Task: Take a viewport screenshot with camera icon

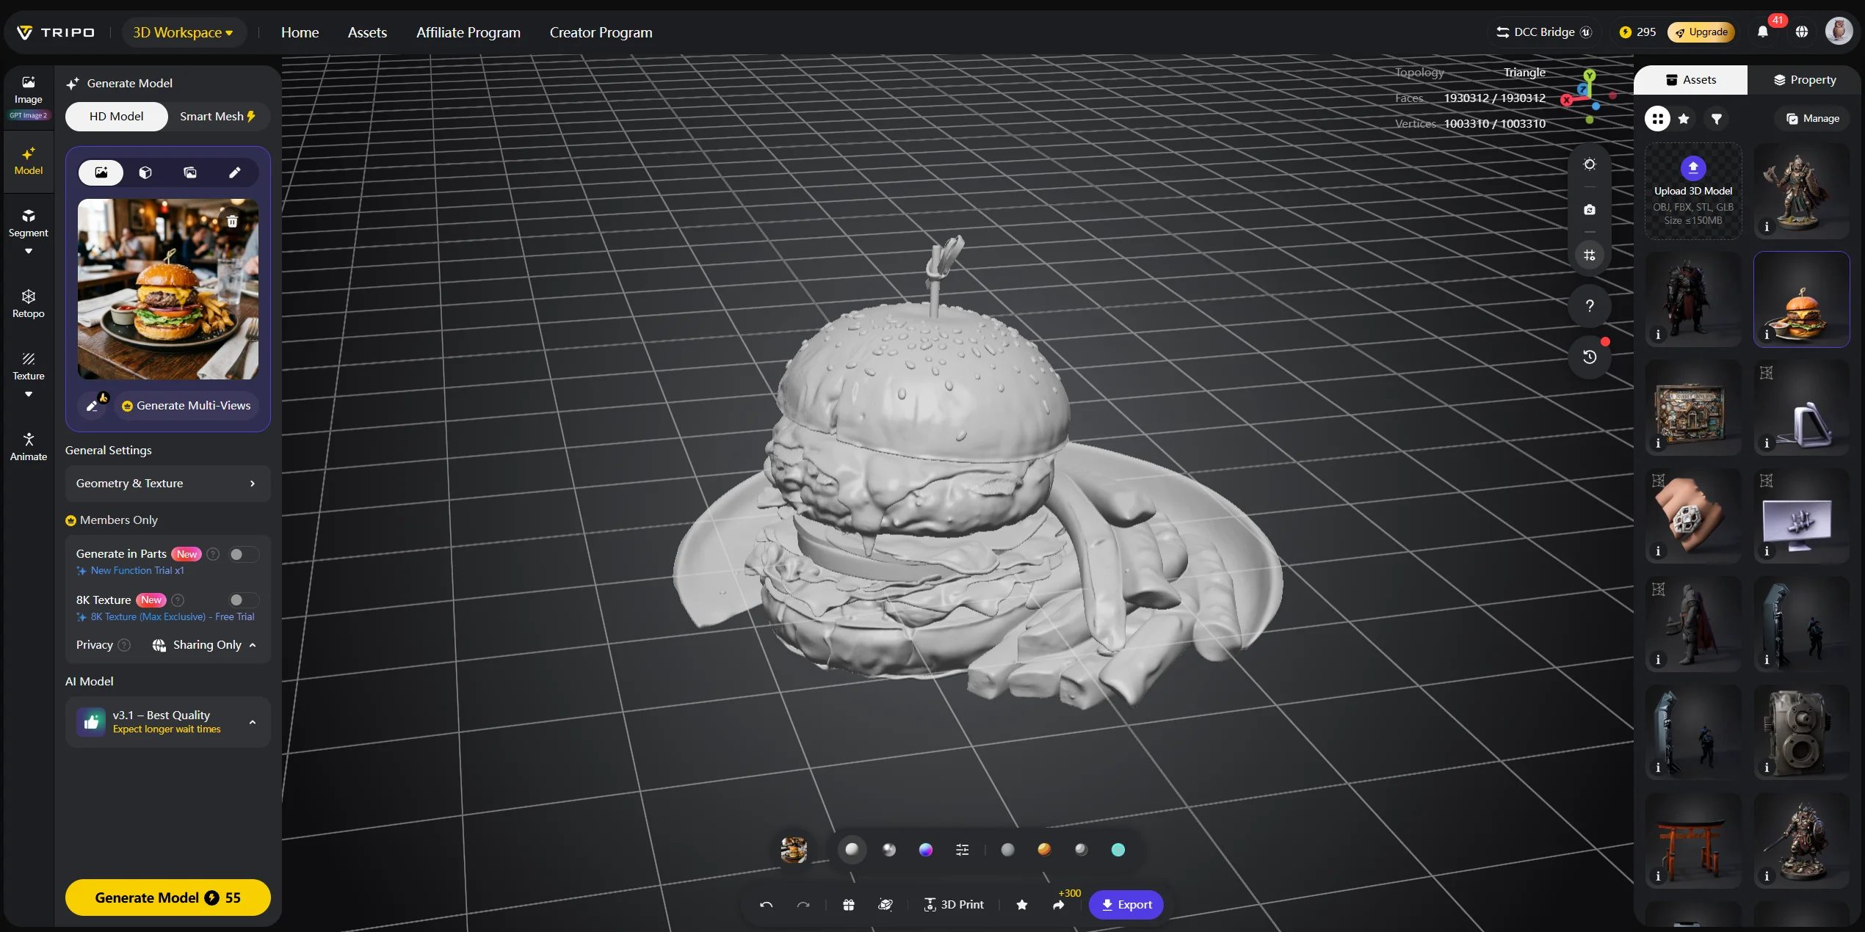Action: click(1590, 210)
